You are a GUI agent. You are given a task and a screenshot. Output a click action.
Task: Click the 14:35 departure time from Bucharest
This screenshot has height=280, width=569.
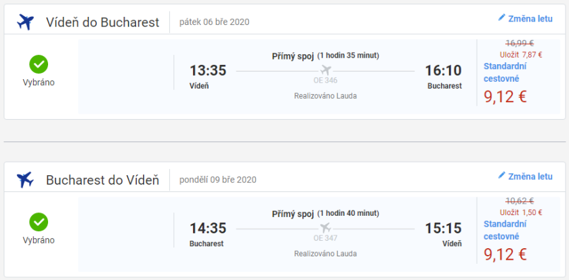[x=208, y=229]
